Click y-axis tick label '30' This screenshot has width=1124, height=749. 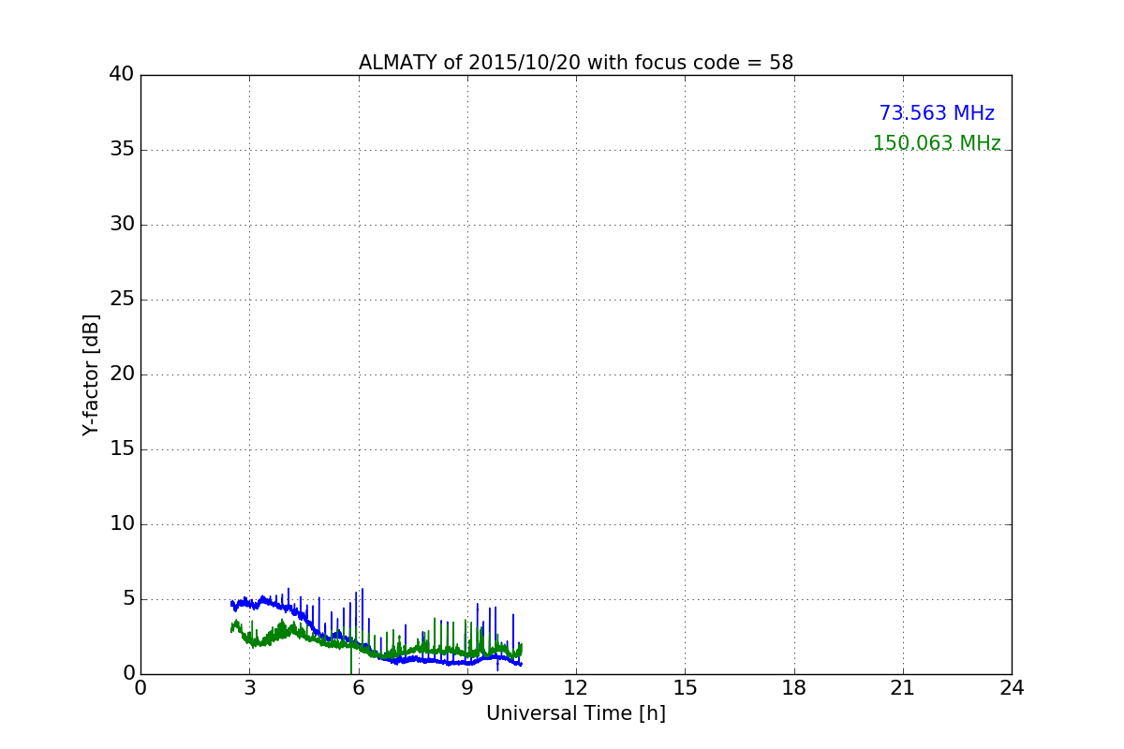122,225
